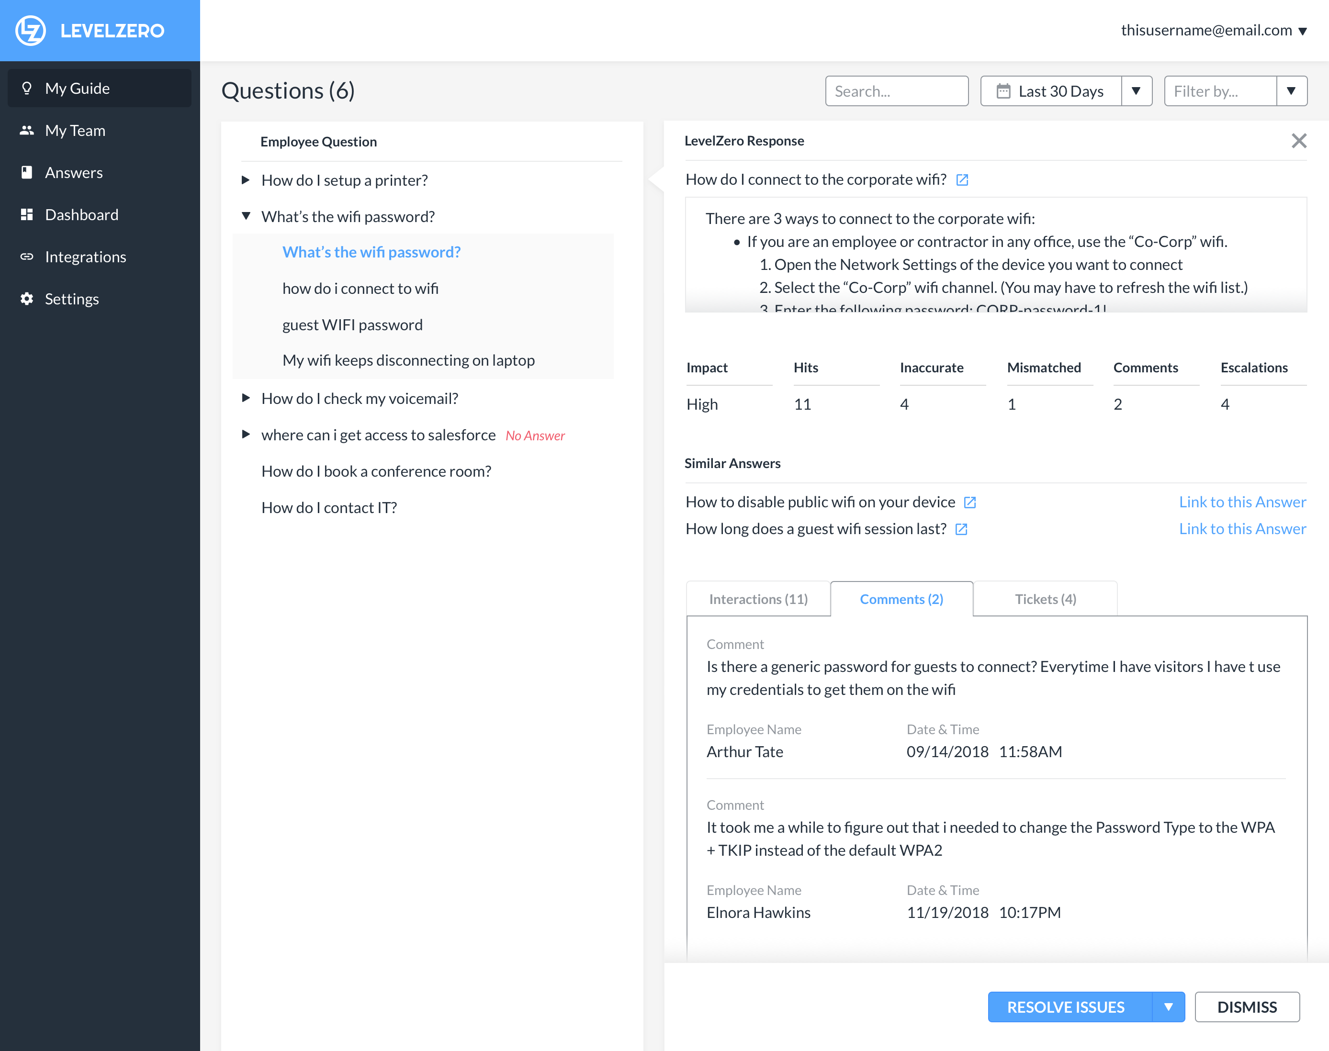Switch to the Tickets (4) tab

(1045, 599)
